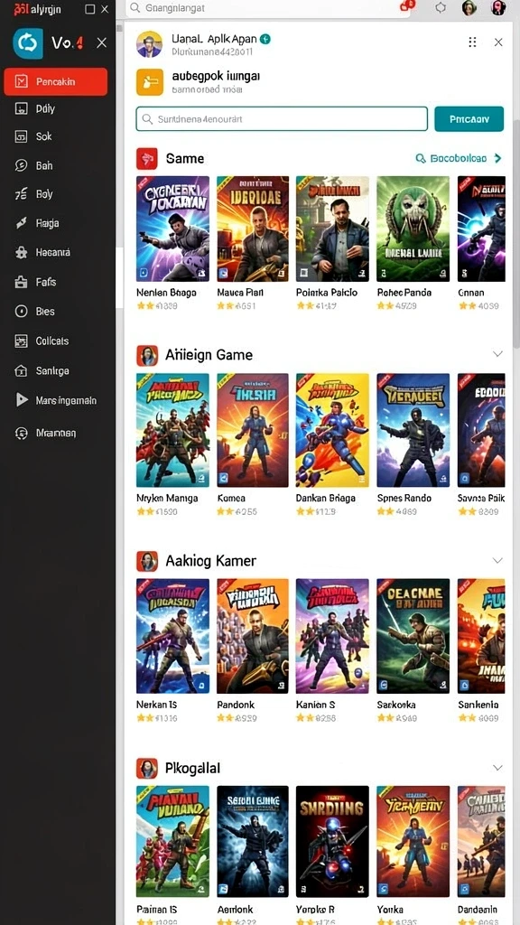Click the Fafs sidebar icon

22,282
